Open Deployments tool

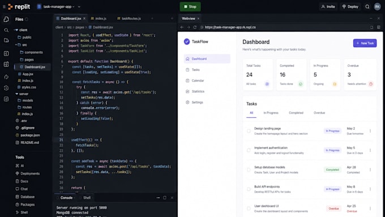(27, 173)
